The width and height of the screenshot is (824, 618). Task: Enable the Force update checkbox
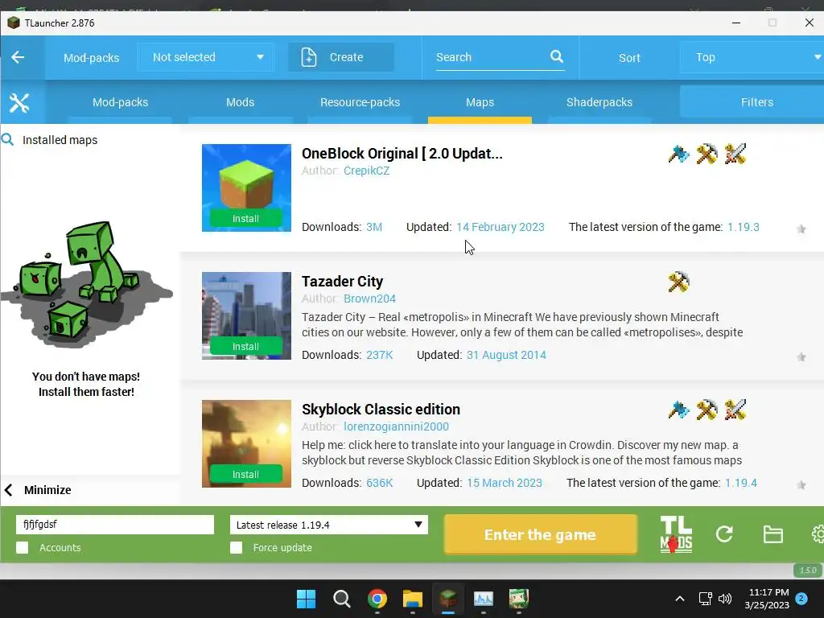click(236, 547)
